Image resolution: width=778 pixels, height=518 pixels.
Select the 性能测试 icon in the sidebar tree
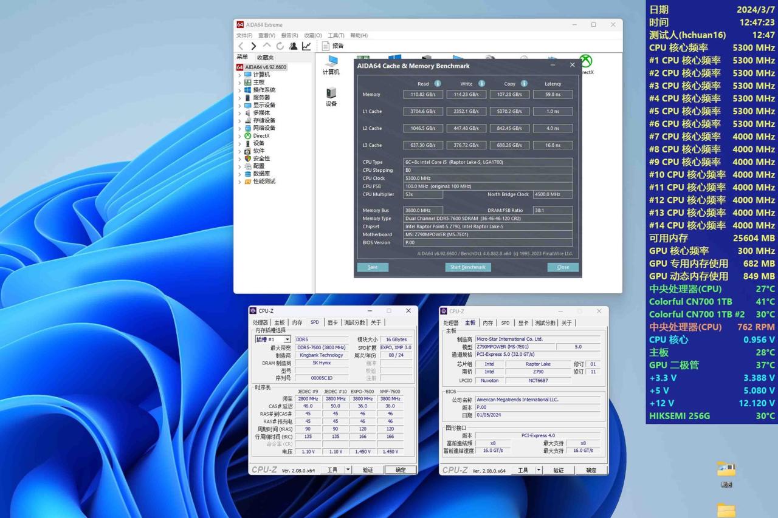[248, 182]
